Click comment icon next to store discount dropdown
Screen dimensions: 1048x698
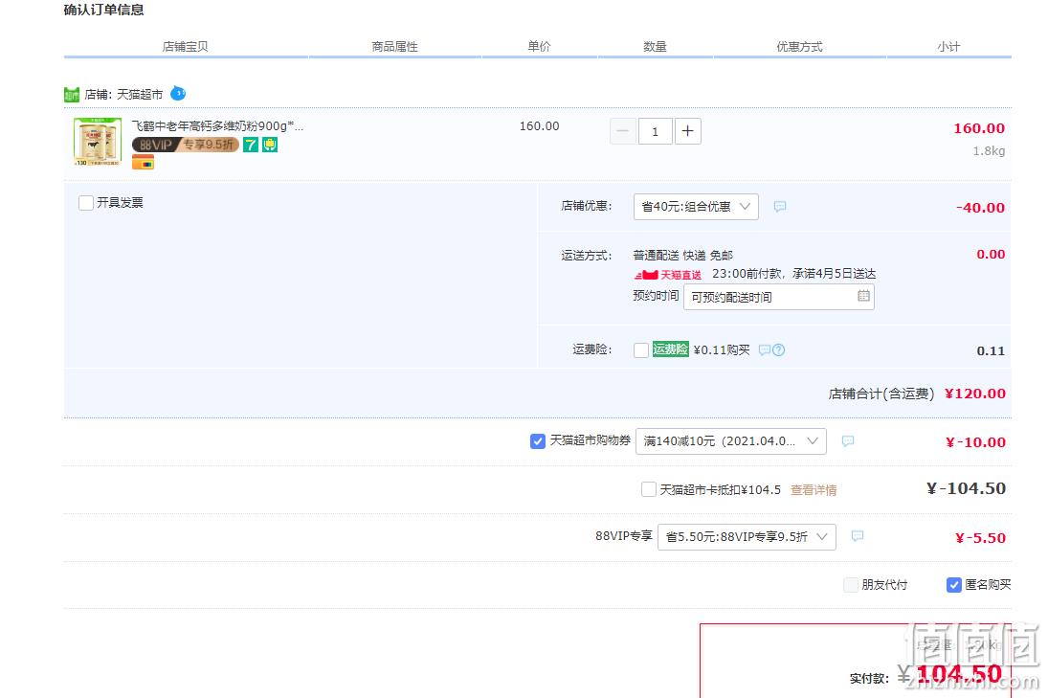779,207
